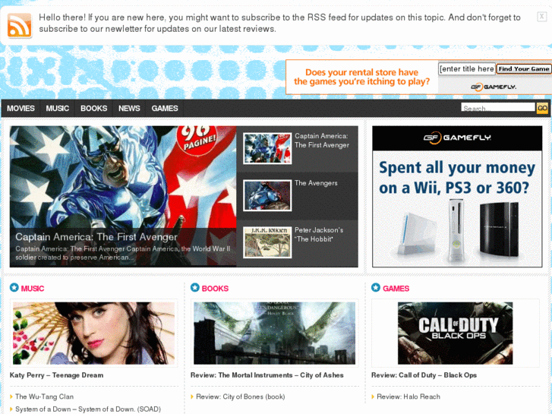Open "Review: Halo Reach" link
This screenshot has width=552, height=414.
pyautogui.click(x=408, y=397)
